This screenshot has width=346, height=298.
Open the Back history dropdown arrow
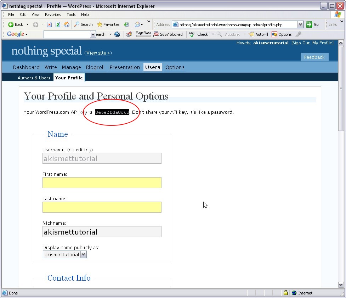point(27,24)
